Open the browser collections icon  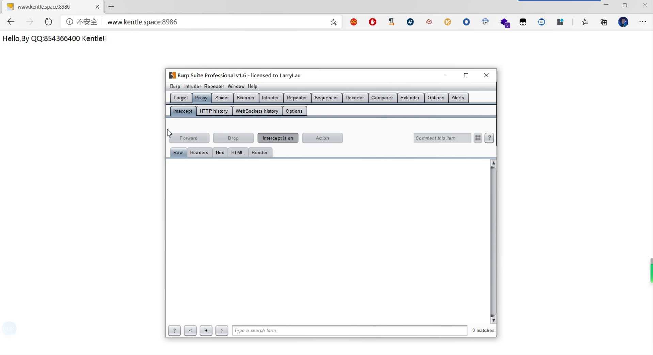604,22
